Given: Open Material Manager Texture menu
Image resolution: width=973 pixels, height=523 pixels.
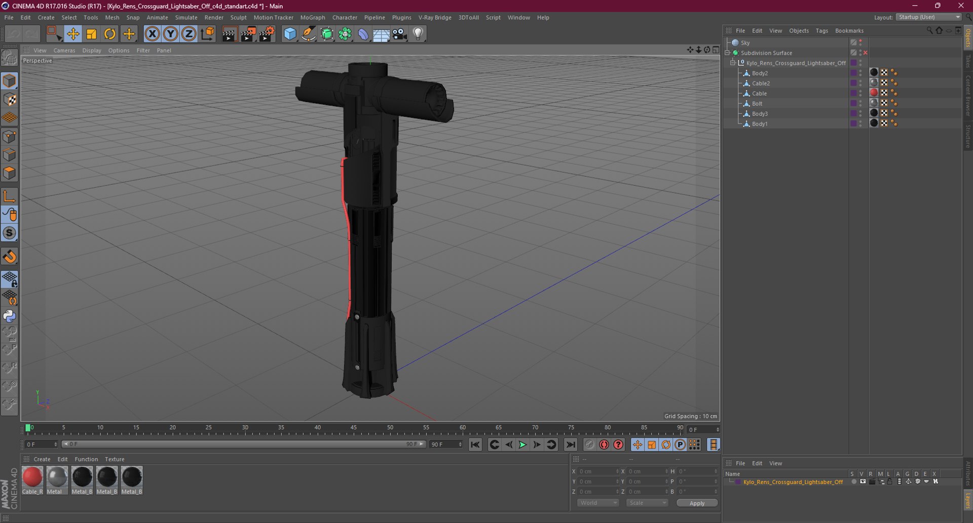Looking at the screenshot, I should (115, 459).
